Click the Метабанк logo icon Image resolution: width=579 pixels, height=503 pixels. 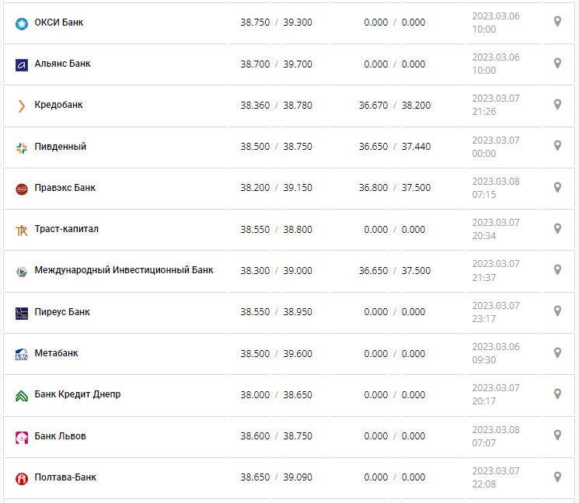(x=22, y=354)
